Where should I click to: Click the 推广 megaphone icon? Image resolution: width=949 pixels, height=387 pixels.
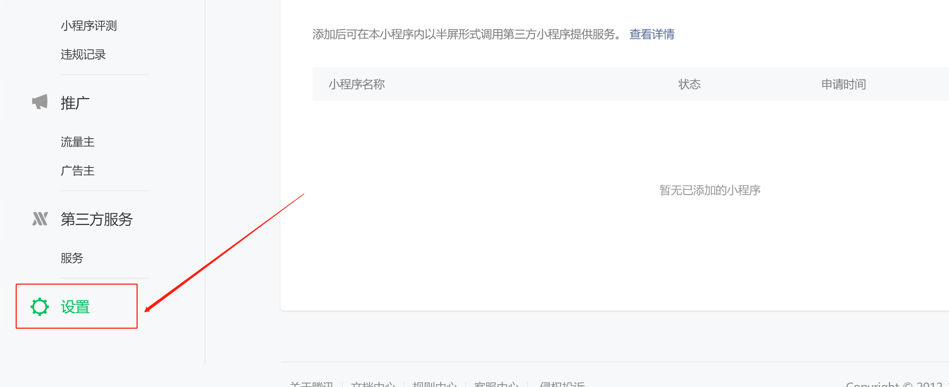point(40,102)
